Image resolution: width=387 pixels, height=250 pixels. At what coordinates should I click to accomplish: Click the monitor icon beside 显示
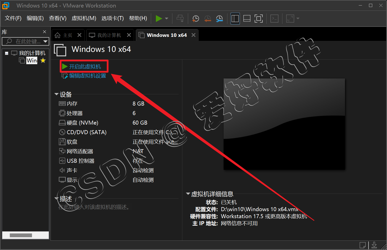point(62,180)
